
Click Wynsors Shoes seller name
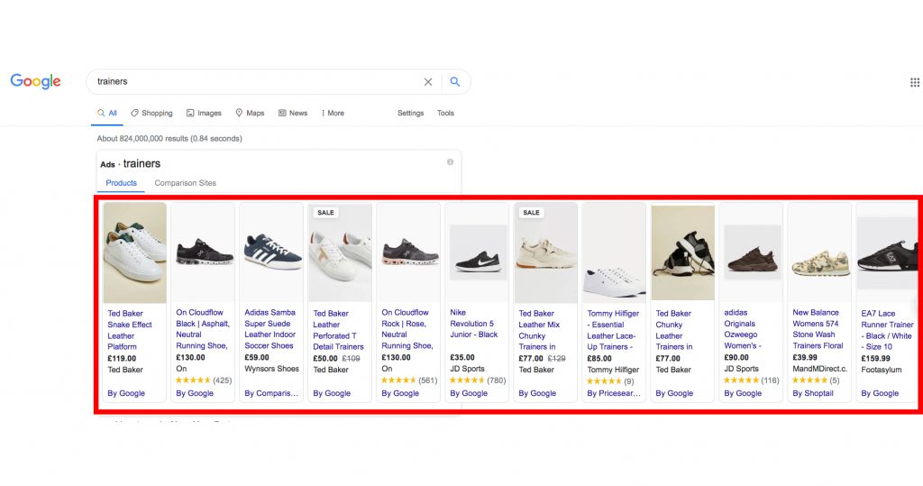tap(271, 369)
